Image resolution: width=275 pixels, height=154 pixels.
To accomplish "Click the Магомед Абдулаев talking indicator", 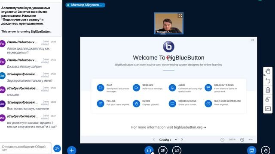I will tap(86, 5).
